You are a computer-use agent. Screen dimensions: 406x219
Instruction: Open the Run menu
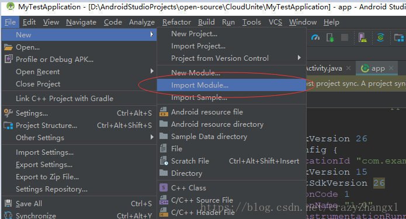[x=228, y=22]
